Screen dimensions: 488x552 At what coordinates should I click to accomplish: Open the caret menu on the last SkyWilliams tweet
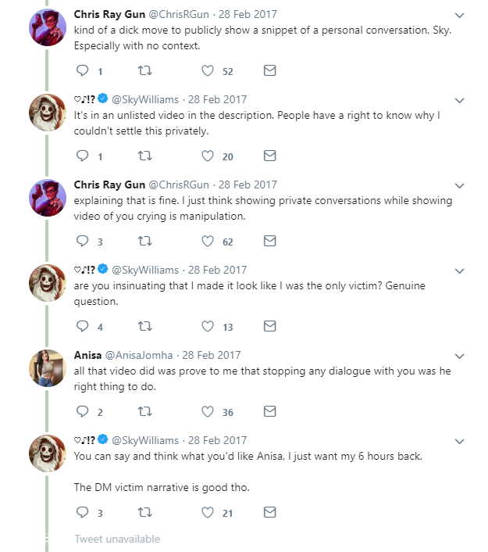(x=460, y=441)
